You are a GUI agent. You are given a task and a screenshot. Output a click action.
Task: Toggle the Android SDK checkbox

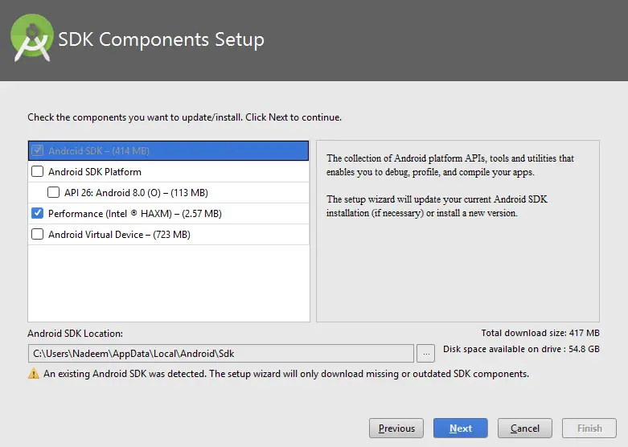(38, 150)
